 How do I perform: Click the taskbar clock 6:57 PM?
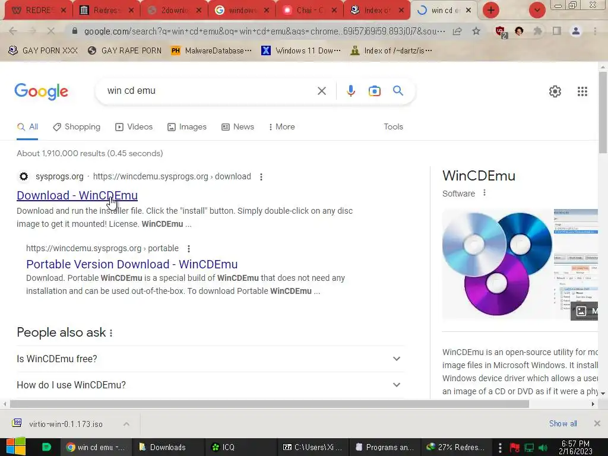575,447
